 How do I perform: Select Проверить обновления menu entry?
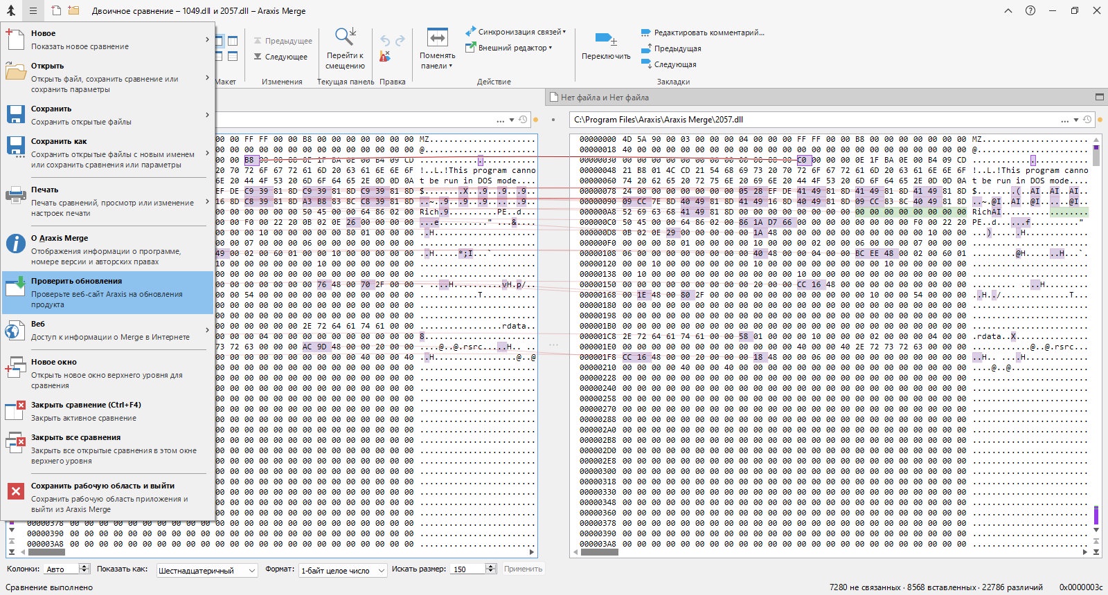click(x=107, y=293)
